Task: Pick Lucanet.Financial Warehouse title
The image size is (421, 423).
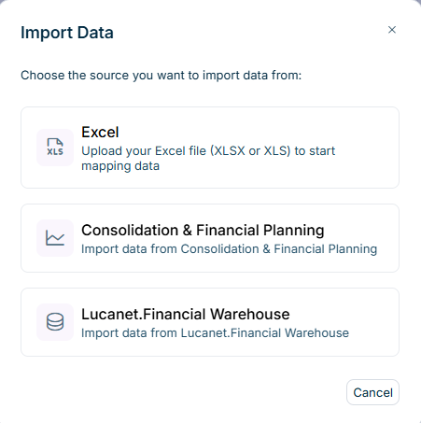Action: click(x=186, y=314)
